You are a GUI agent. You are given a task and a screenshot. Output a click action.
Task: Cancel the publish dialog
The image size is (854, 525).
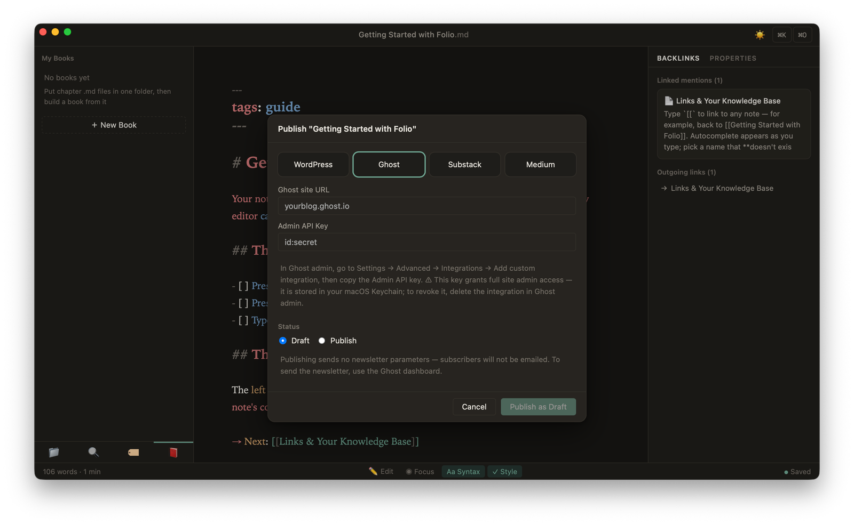474,407
